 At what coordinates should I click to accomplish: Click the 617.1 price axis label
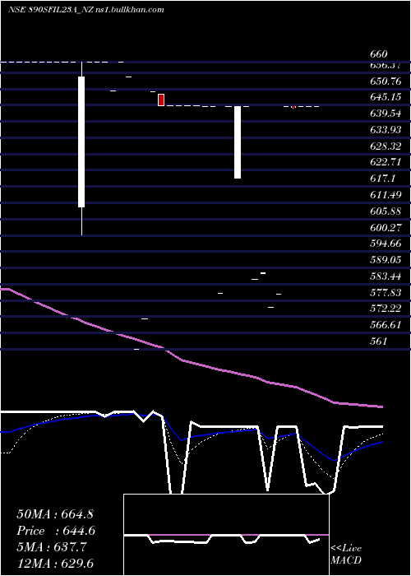pyautogui.click(x=382, y=179)
